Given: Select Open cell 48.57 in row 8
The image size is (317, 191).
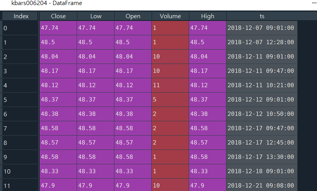Looking at the screenshot, I should click(x=133, y=143).
